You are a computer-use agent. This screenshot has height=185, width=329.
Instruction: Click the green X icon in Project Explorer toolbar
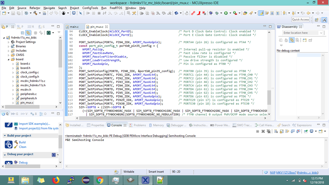(49, 33)
